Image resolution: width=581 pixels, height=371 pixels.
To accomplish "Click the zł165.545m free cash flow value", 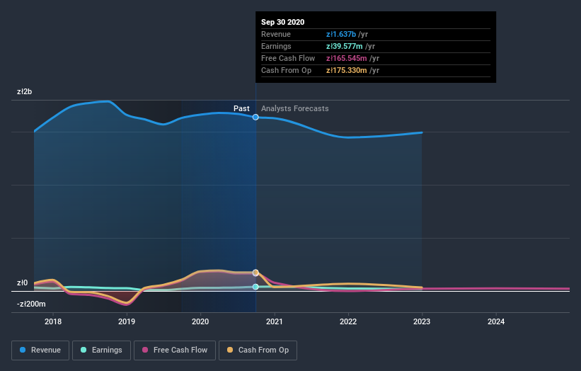I will tap(347, 58).
